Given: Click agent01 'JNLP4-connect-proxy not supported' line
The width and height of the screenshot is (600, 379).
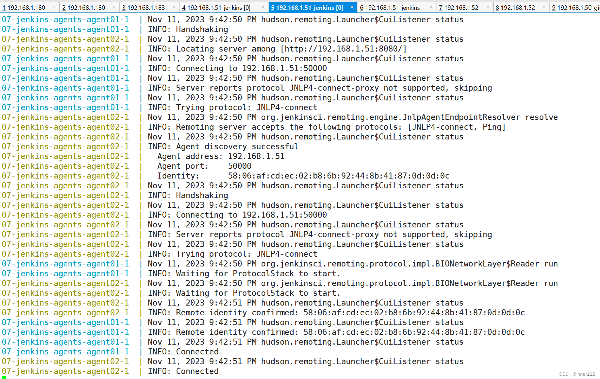Looking at the screenshot, I should [247, 88].
